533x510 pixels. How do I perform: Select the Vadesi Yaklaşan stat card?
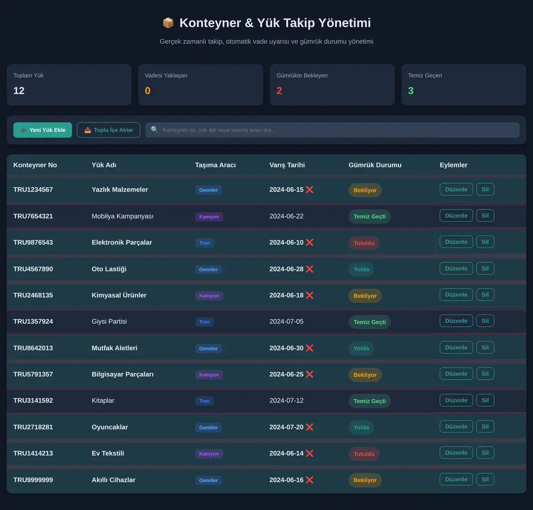coord(201,85)
